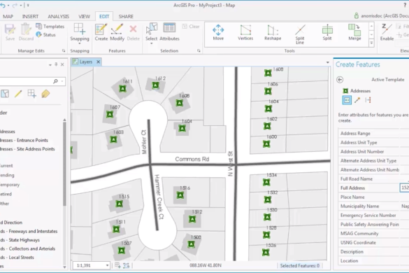
Task: Open the VIEW ribbon tab
Action: [x=85, y=17]
